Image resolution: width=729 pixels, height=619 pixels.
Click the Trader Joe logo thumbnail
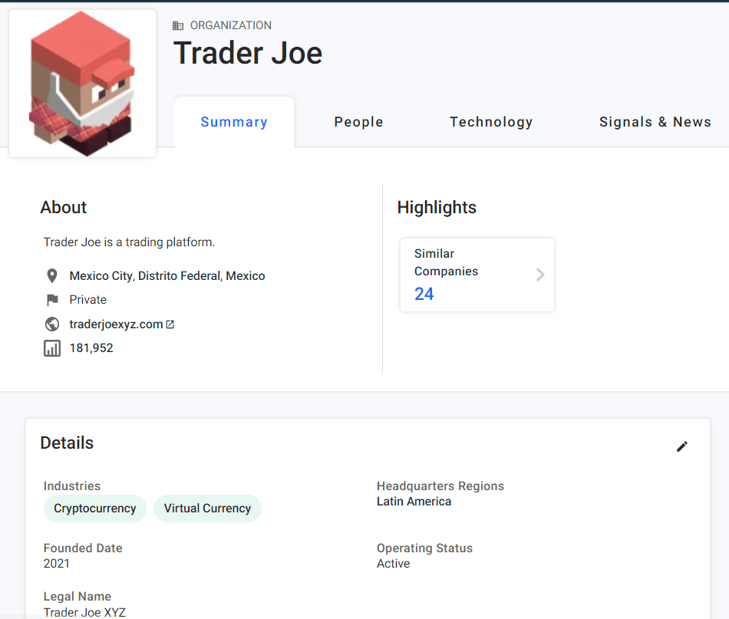82,83
